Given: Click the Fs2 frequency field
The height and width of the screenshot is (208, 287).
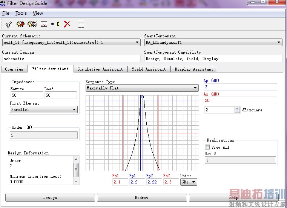Looking at the screenshot, I should (171, 182).
